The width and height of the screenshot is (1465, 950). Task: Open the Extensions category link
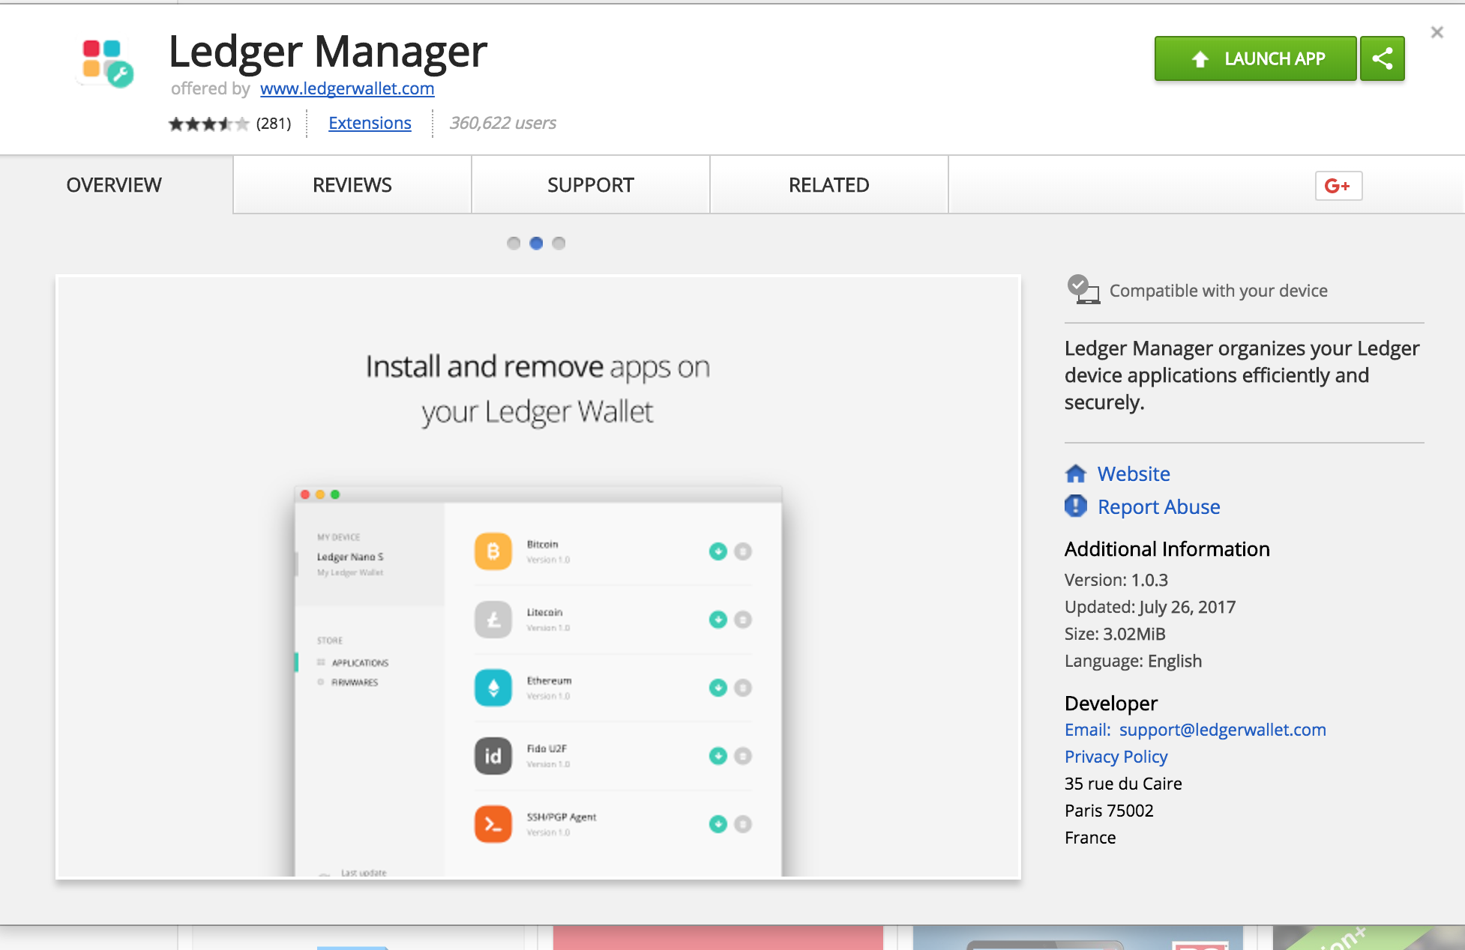(x=370, y=123)
